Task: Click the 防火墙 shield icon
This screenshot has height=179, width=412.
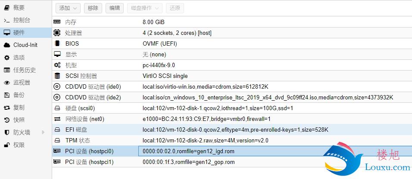Action: (x=7, y=133)
